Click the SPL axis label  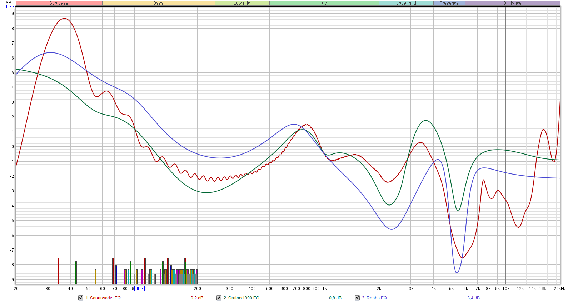(x=9, y=2)
